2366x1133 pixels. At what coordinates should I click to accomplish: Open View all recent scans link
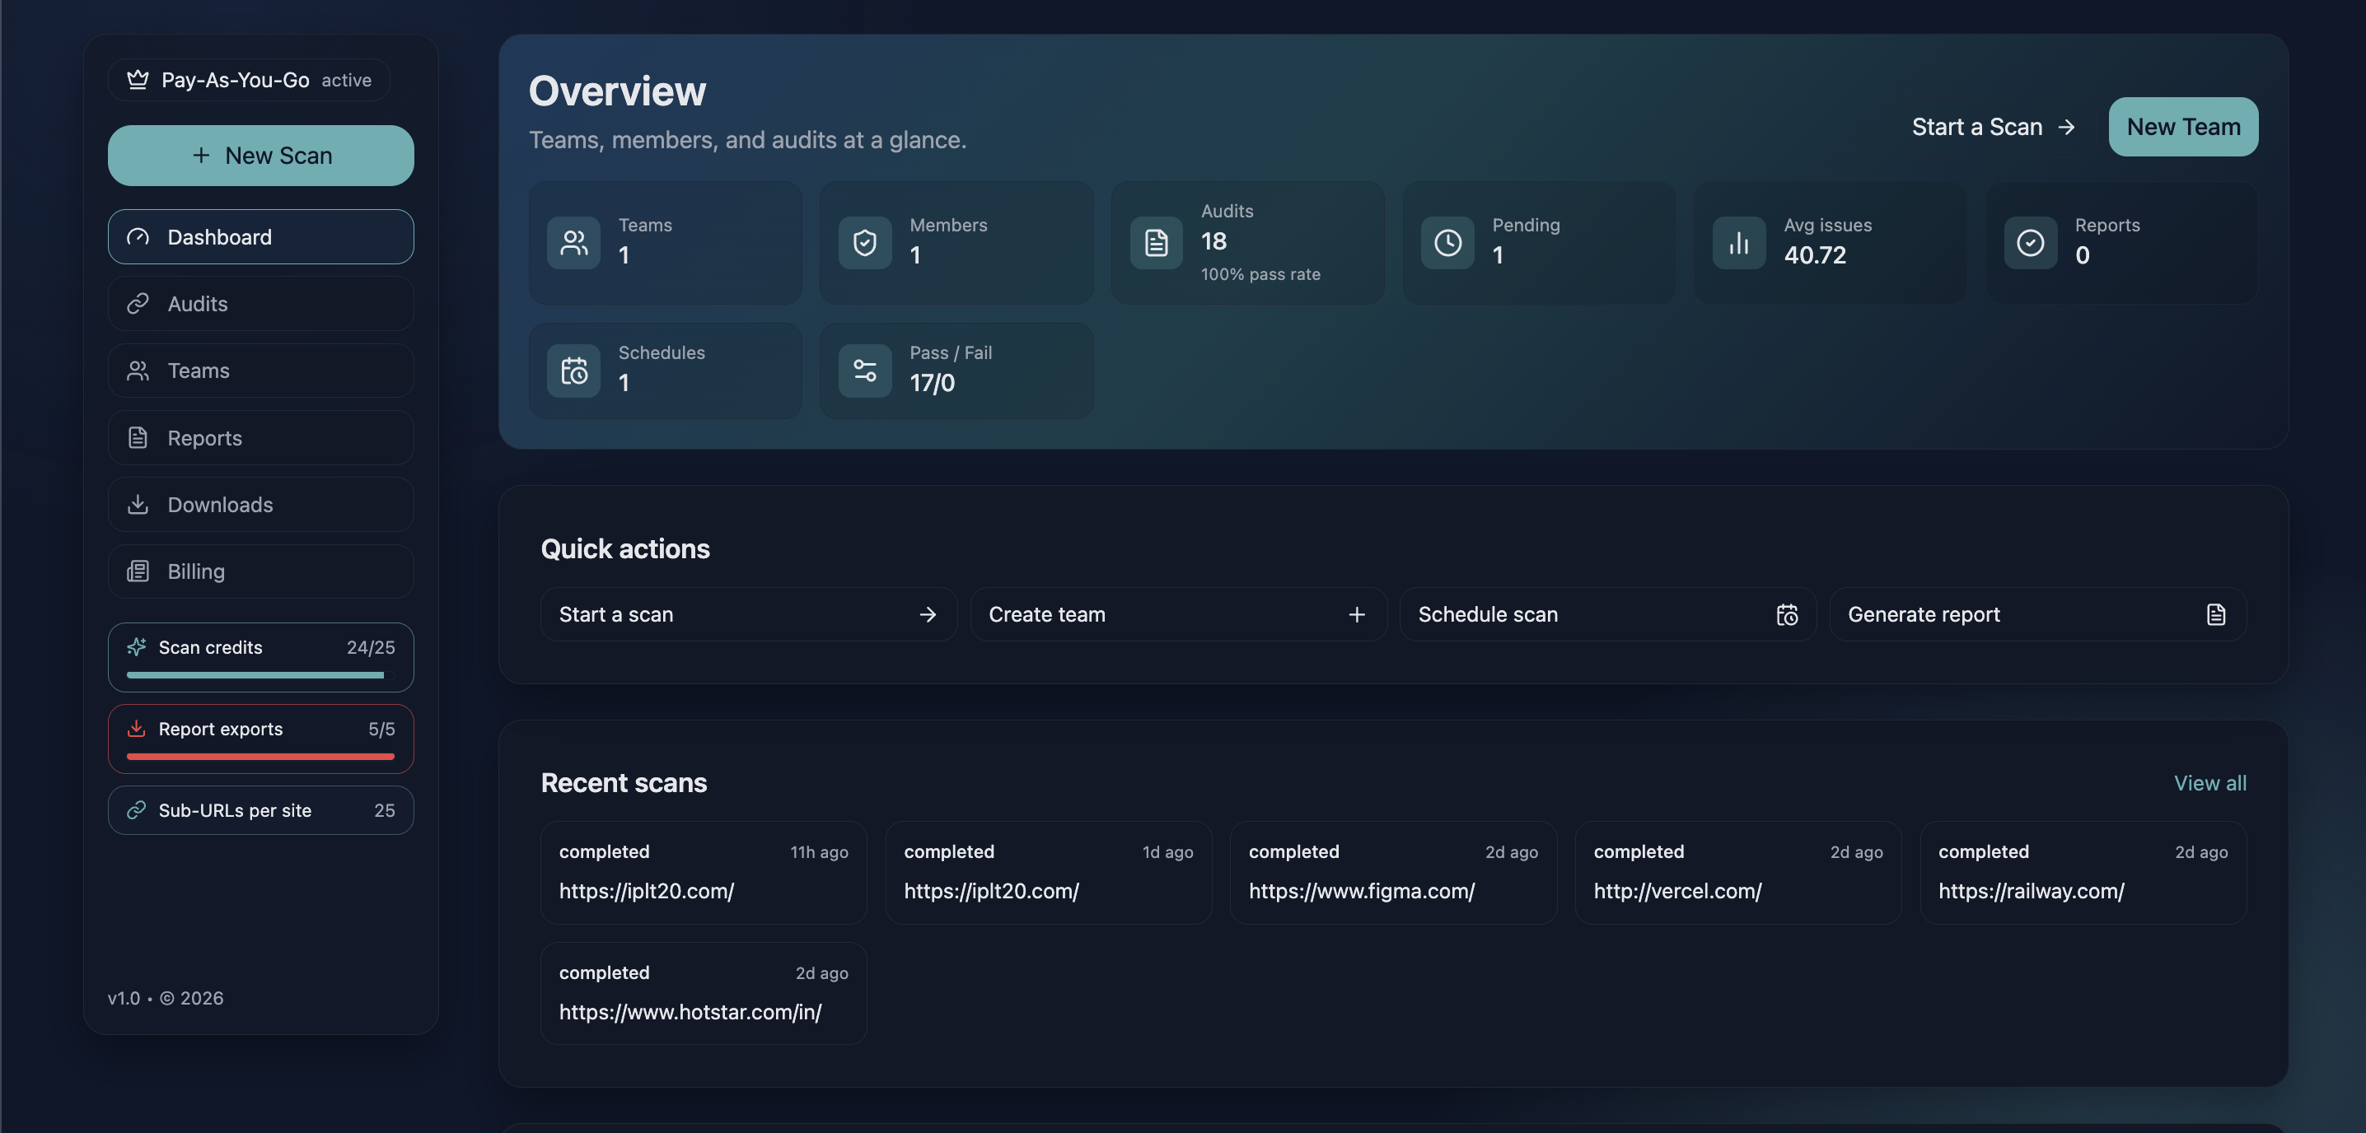pos(2209,782)
